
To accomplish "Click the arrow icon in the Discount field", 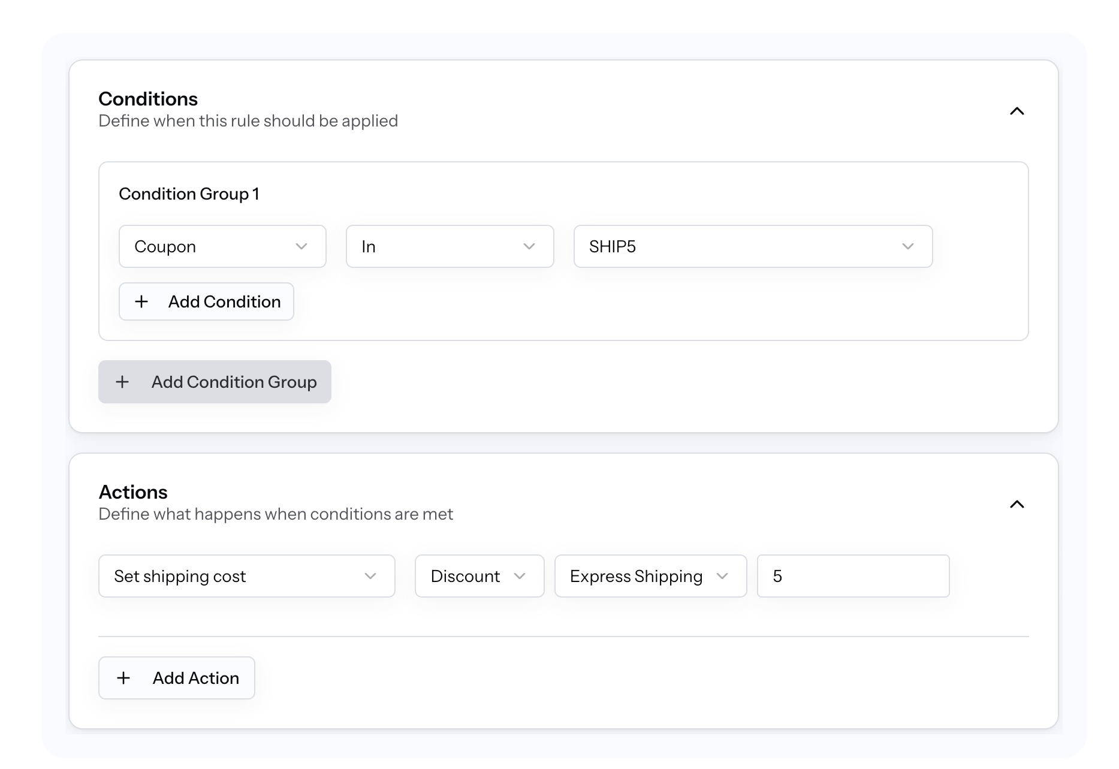I will coord(520,576).
